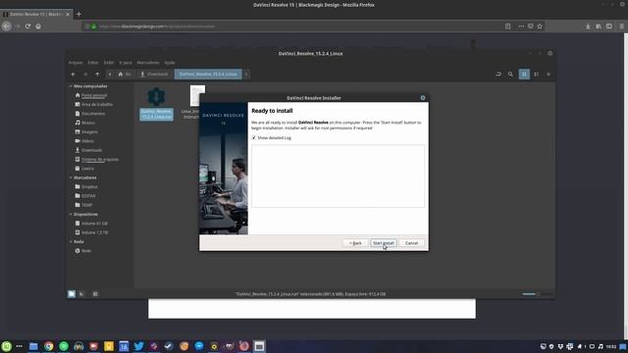Screen dimensions: 628x353
Task: Open Rede network location
Action: click(x=86, y=251)
